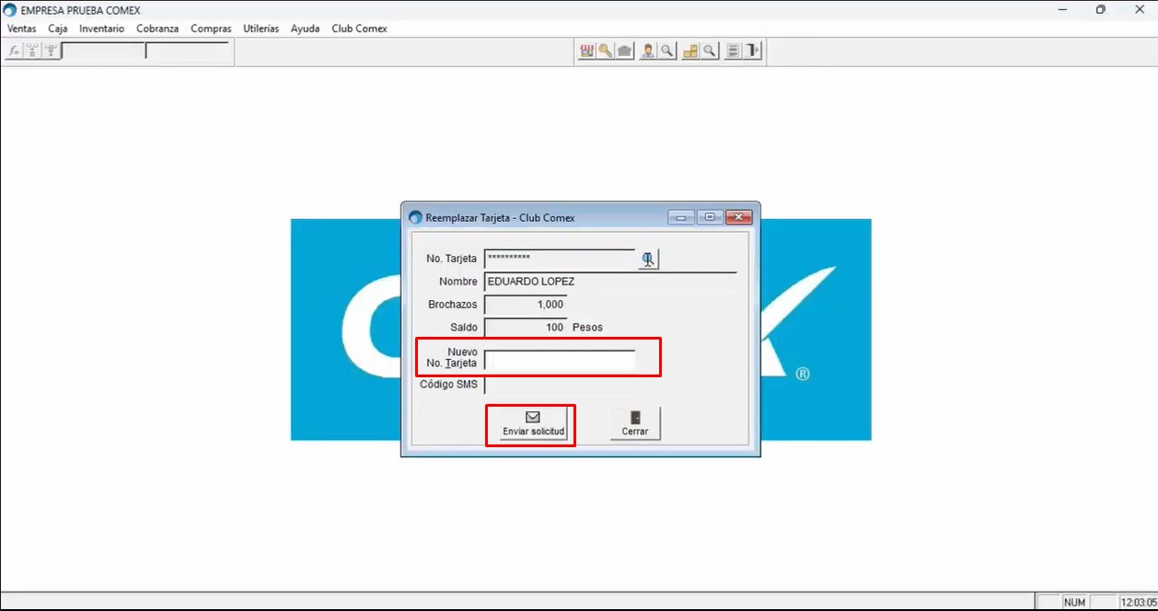Click the list document toolbar icon

pyautogui.click(x=733, y=52)
